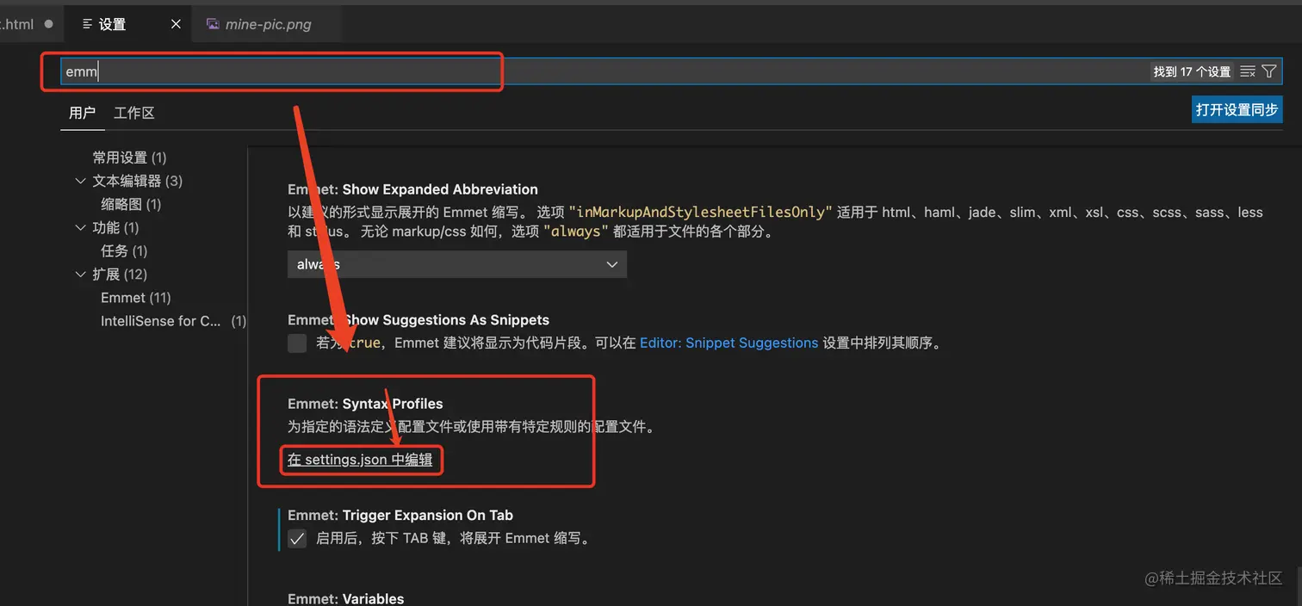Select the 用户 settings scope tab
Screen dimensions: 1302x606
point(82,113)
